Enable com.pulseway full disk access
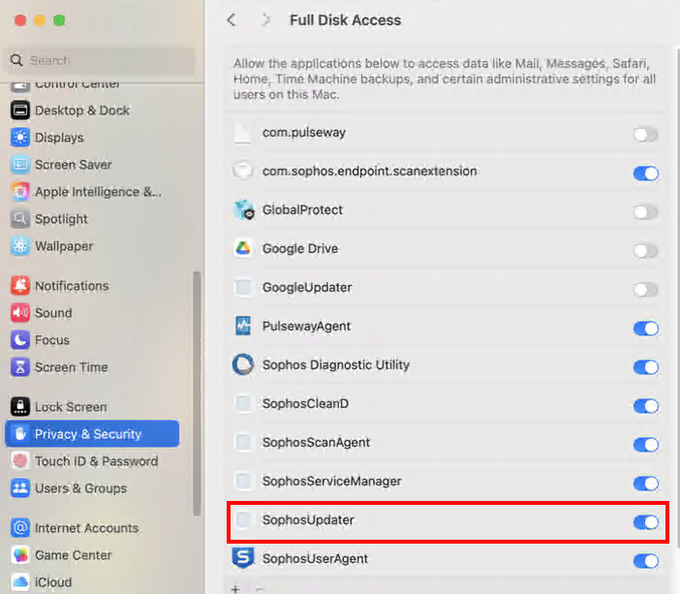This screenshot has height=594, width=680. [x=646, y=135]
